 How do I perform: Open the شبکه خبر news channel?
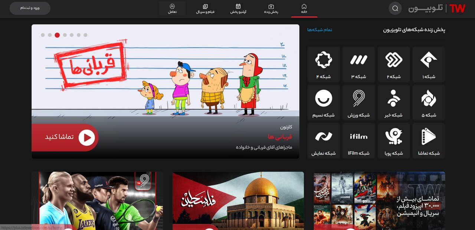[x=394, y=103]
